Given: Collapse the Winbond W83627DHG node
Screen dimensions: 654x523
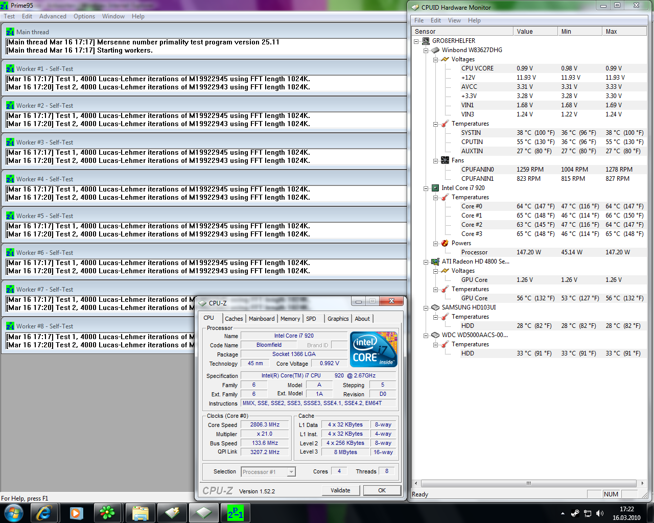Looking at the screenshot, I should 426,51.
